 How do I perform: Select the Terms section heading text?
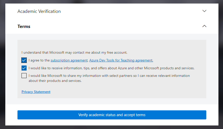pyautogui.click(x=24, y=26)
